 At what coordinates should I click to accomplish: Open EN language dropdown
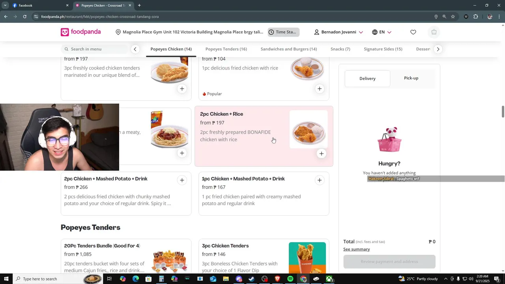(382, 32)
